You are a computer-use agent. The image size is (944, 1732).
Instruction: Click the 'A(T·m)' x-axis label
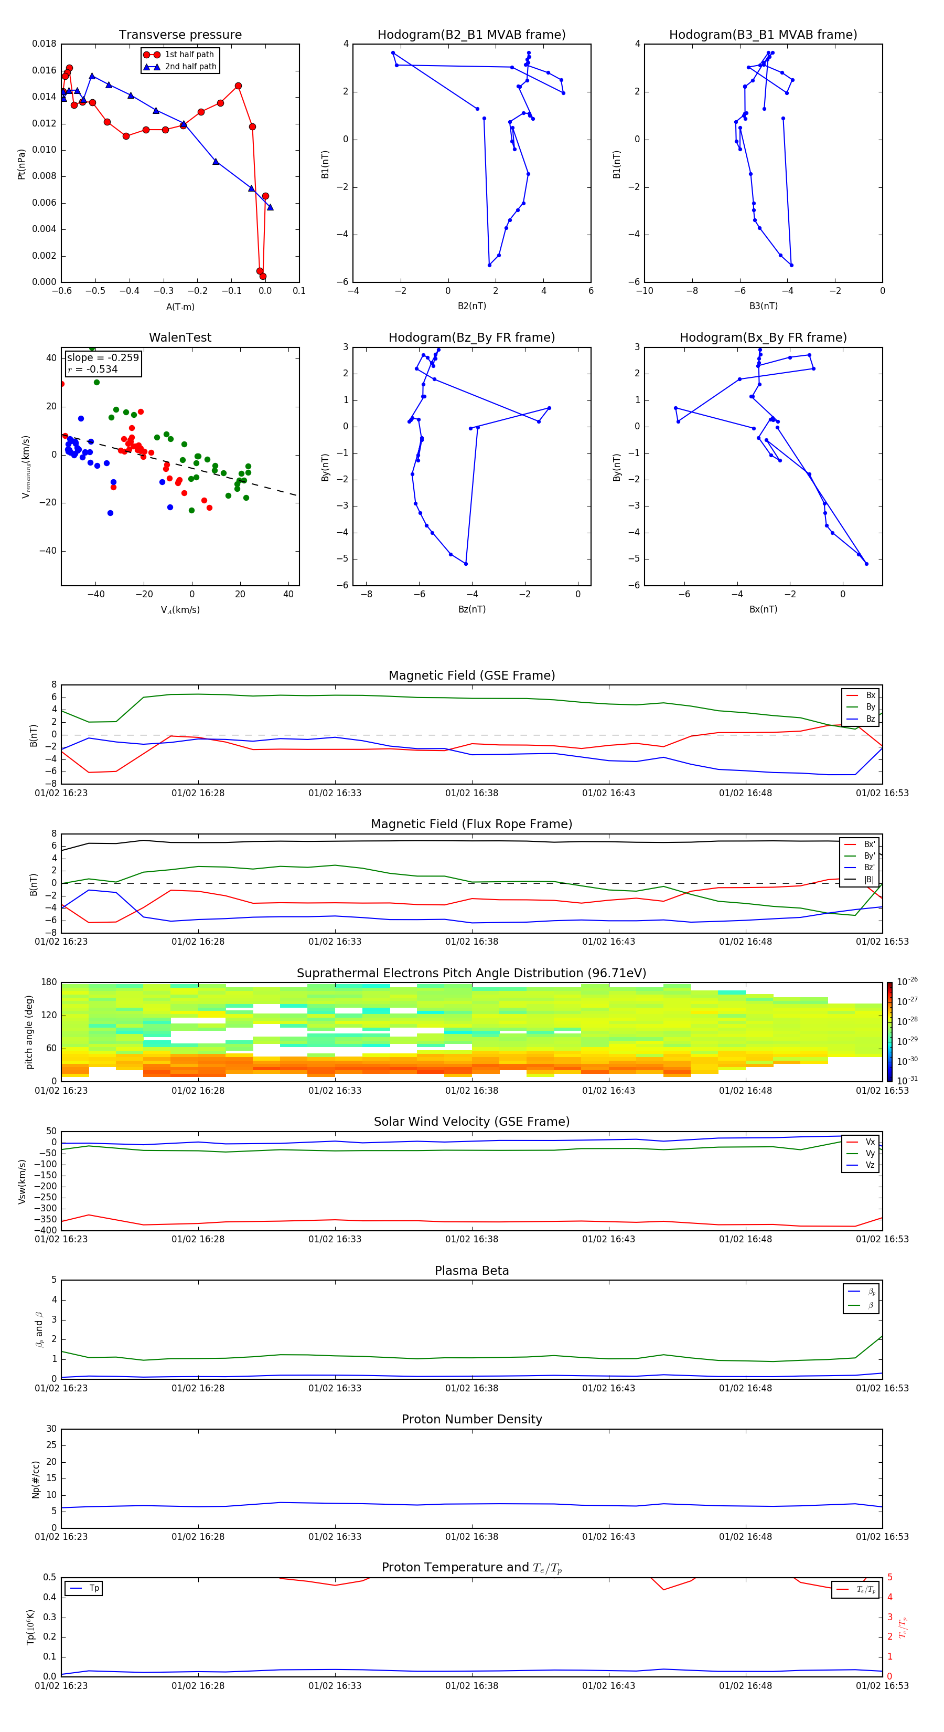(180, 307)
